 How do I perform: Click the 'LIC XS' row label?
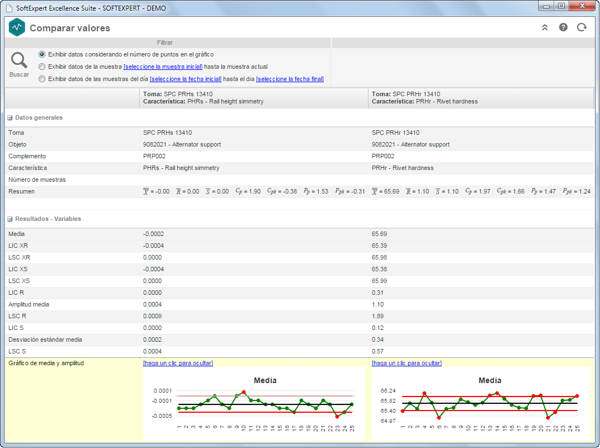point(18,270)
